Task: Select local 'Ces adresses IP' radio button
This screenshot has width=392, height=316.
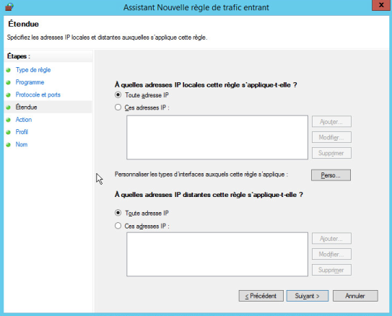Action: pos(118,107)
